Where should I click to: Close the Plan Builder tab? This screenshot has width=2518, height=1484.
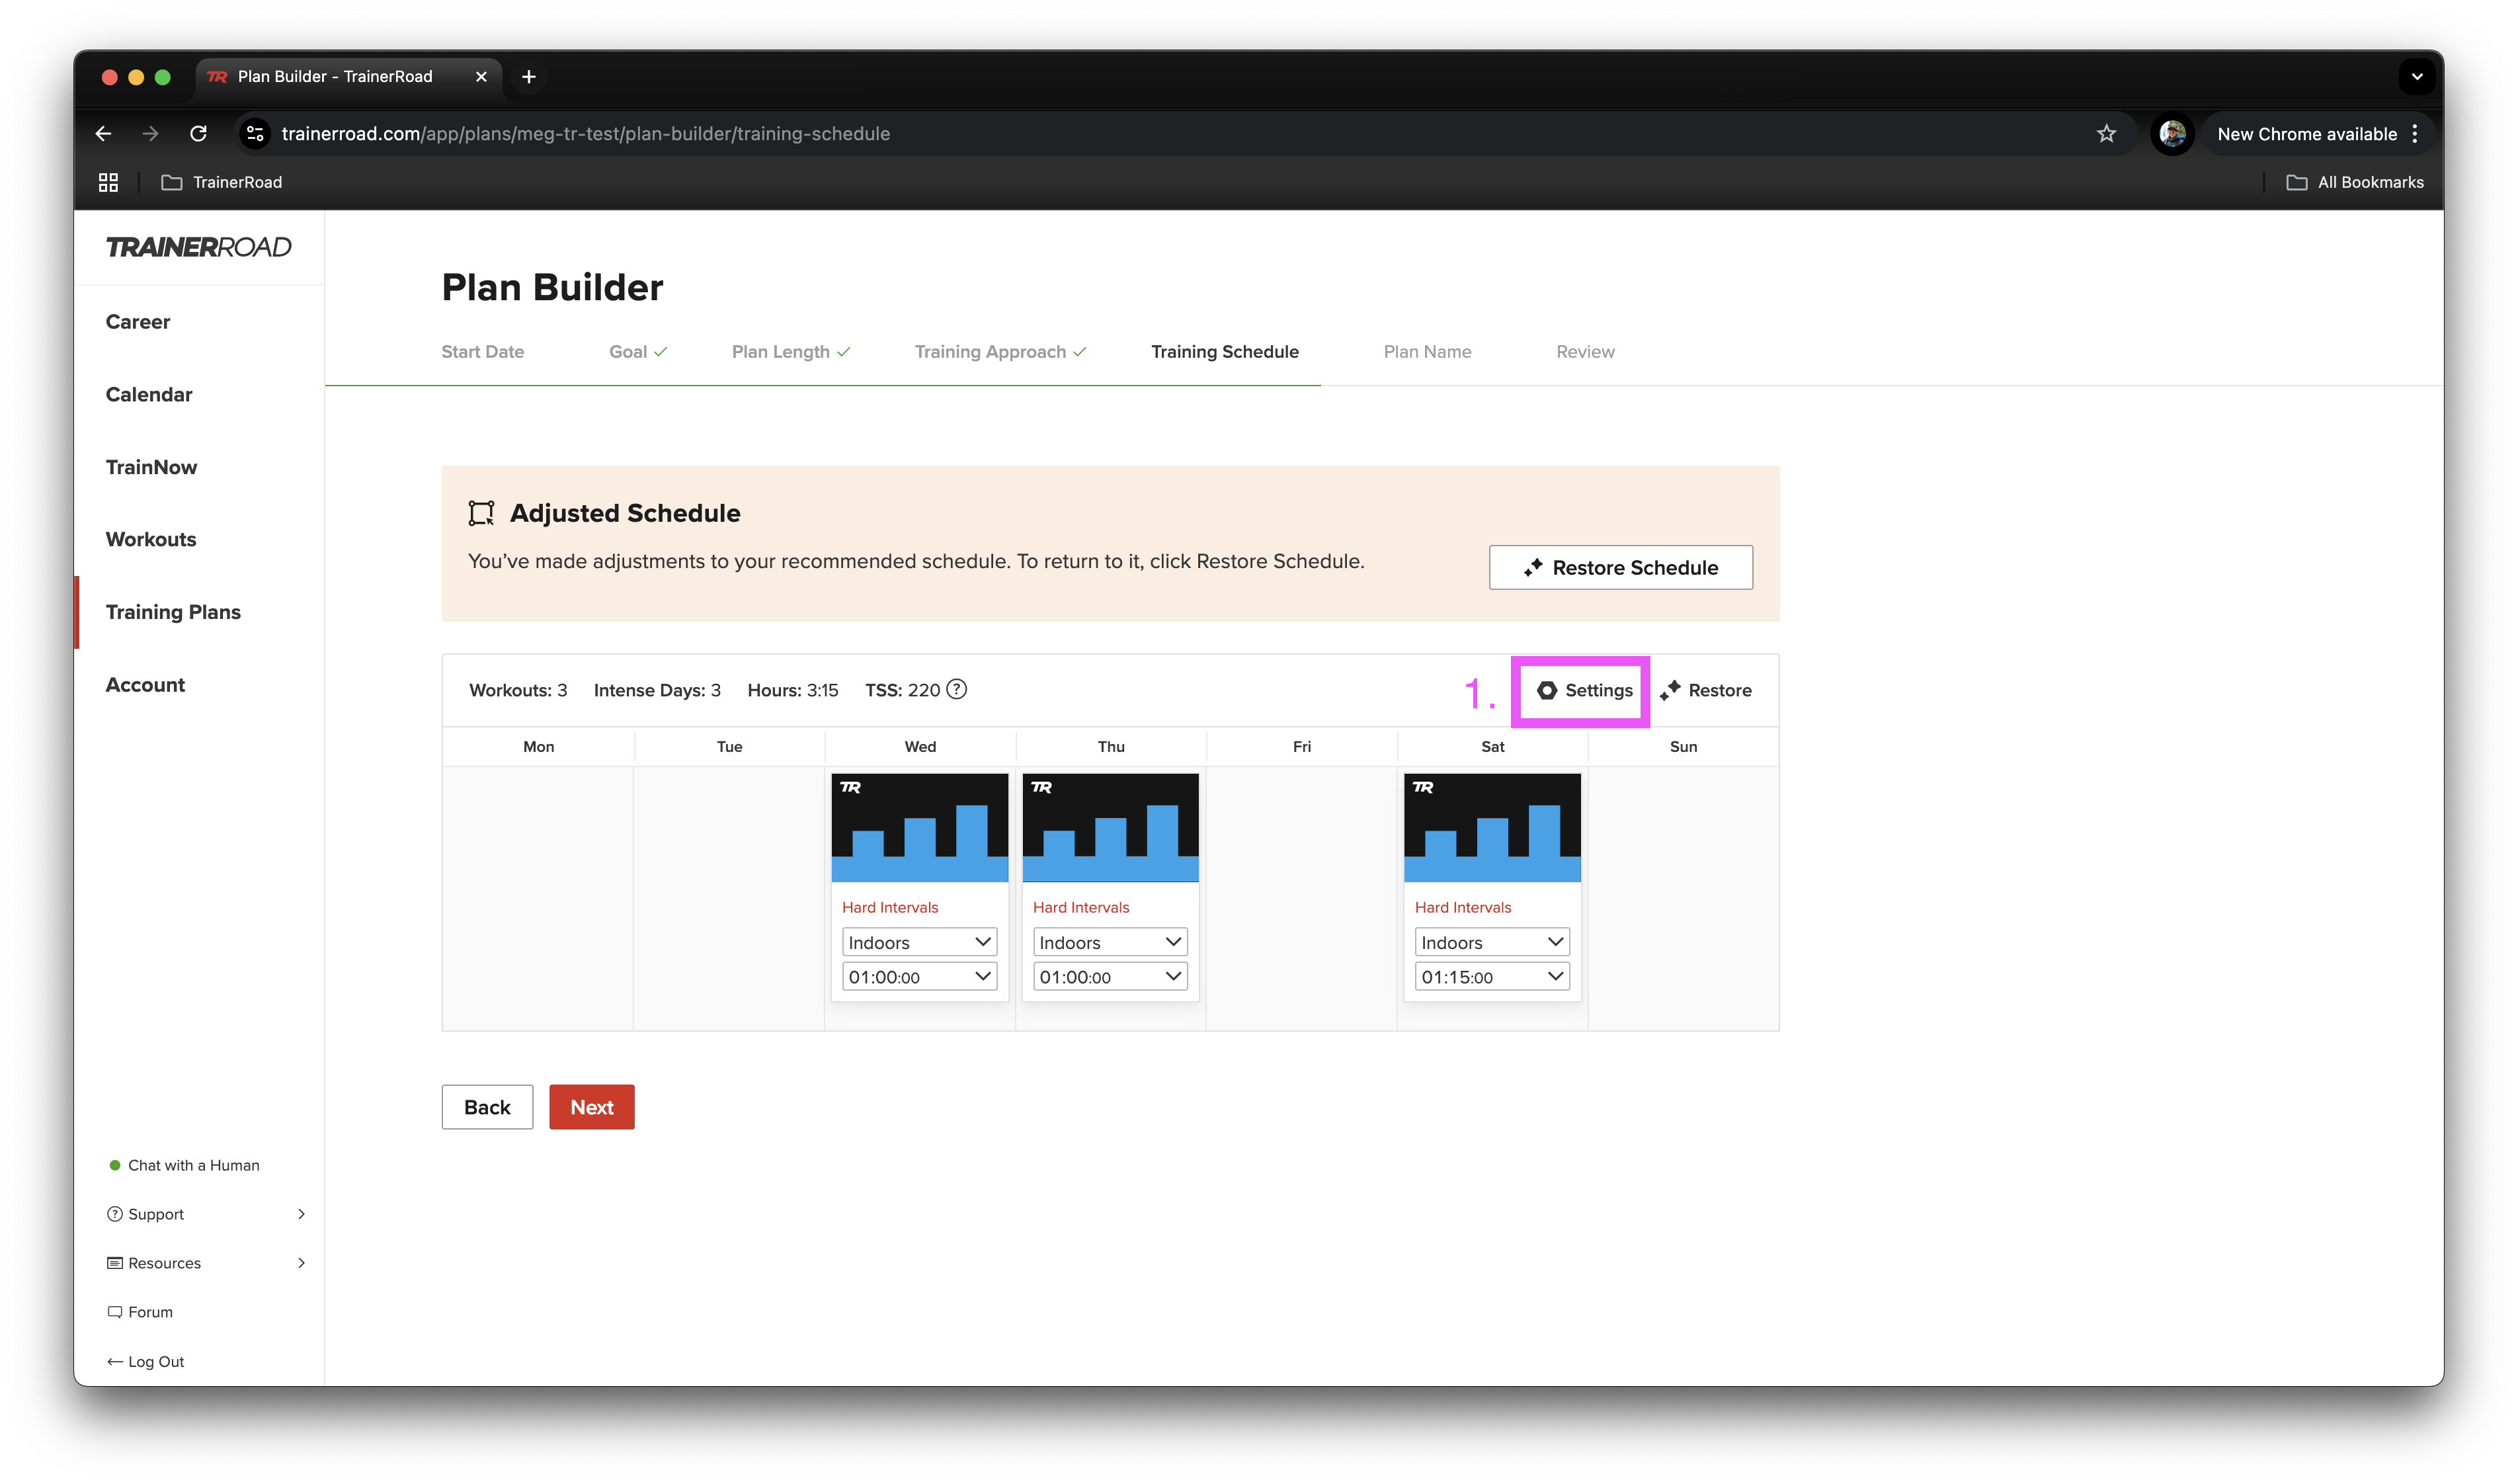481,76
